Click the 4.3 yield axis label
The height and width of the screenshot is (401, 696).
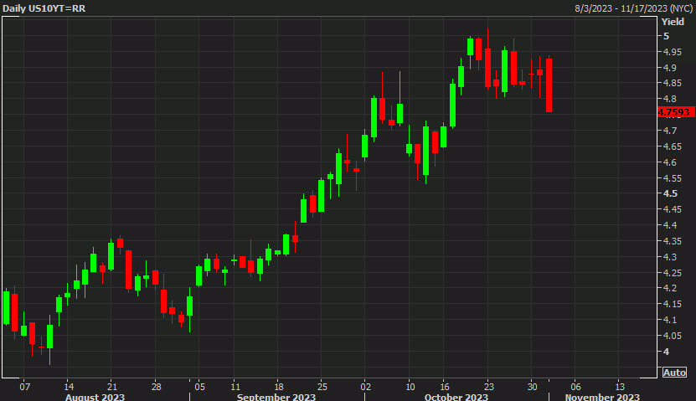tap(670, 257)
